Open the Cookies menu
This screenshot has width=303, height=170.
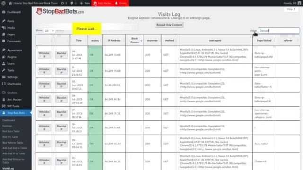[x=12, y=93]
